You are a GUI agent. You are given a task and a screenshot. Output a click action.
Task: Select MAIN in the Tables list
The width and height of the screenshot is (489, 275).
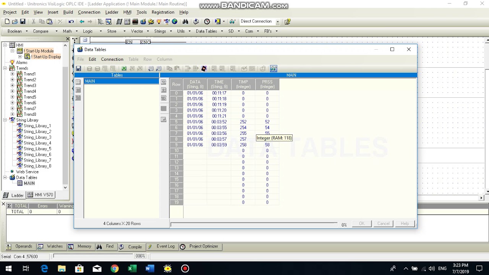[121, 81]
